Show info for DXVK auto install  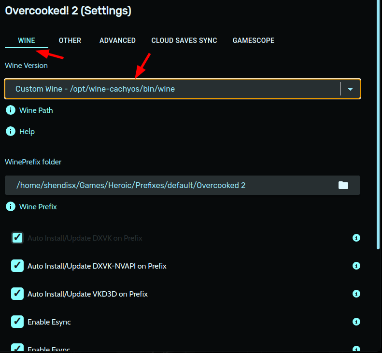[x=356, y=238]
